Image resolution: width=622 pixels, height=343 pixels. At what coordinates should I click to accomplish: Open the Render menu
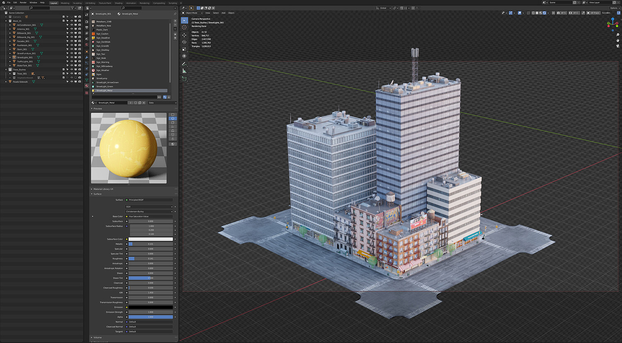pyautogui.click(x=23, y=2)
